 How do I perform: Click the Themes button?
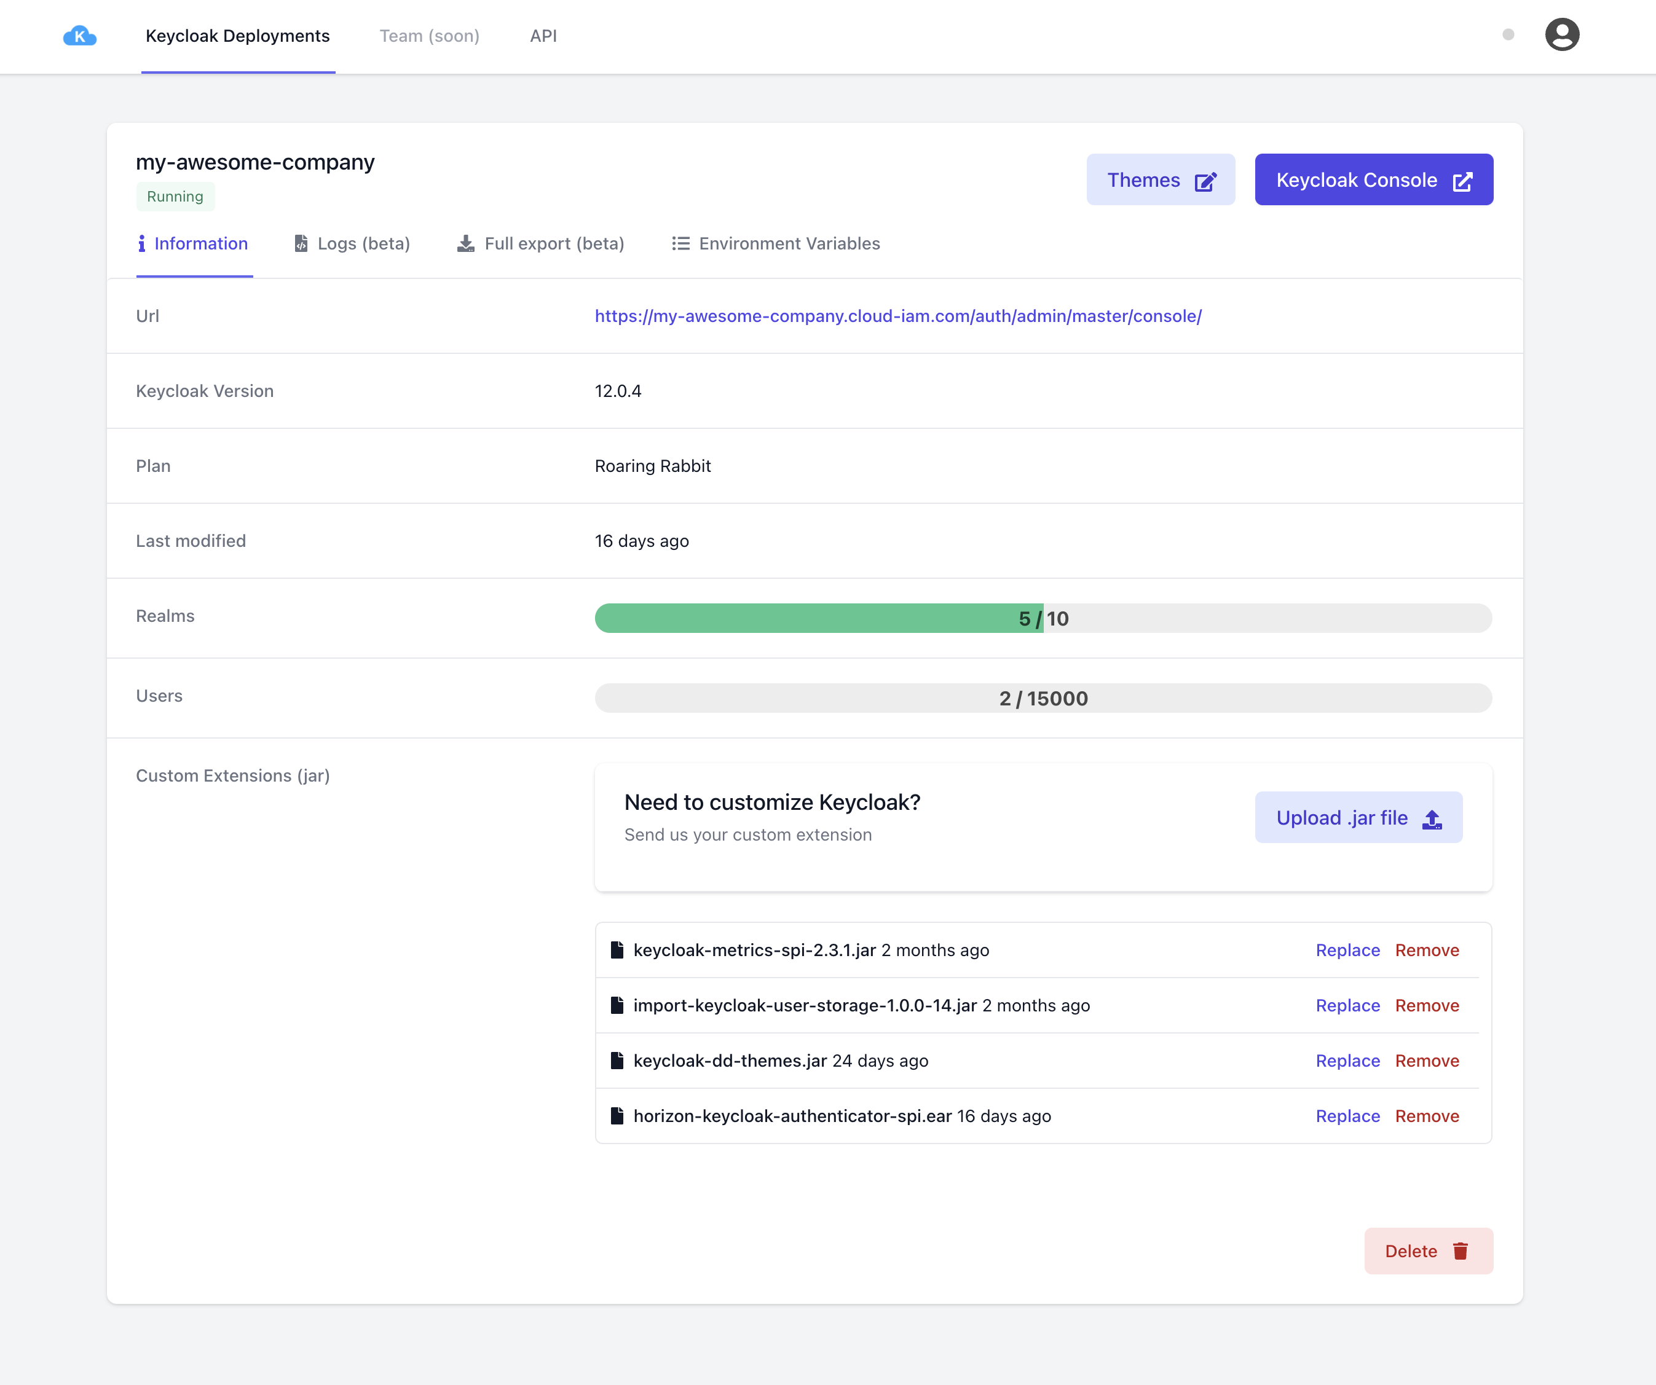[1160, 179]
